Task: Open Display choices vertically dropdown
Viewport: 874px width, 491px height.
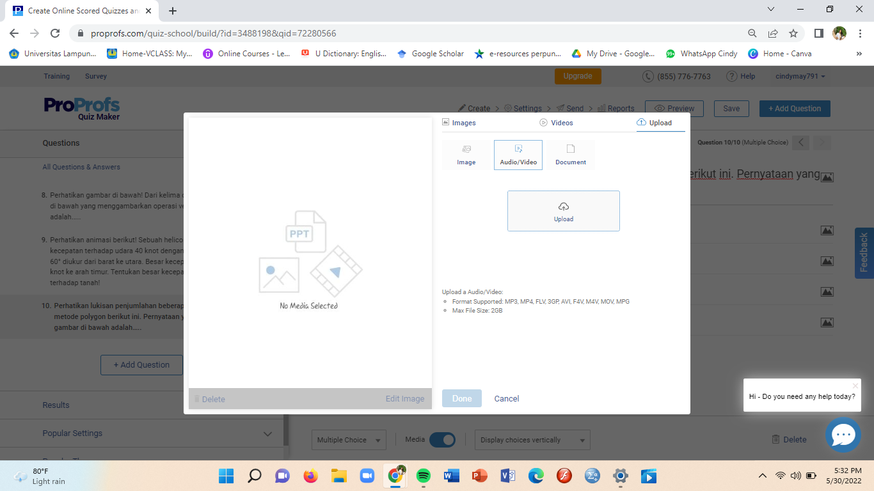Action: coord(532,440)
